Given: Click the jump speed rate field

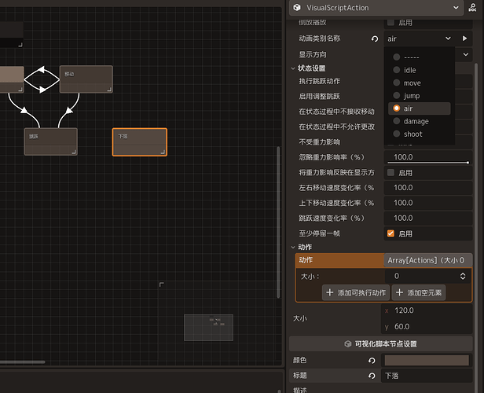Looking at the screenshot, I should tap(428, 218).
